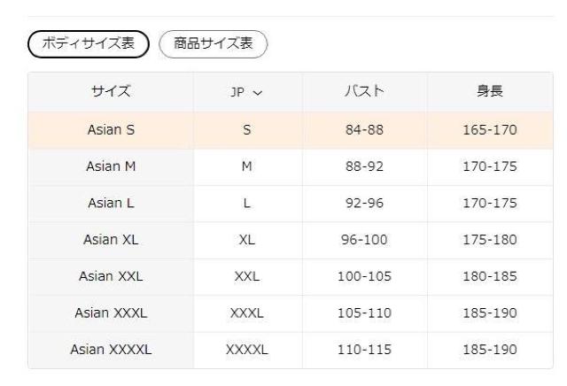Select the Asian S size row
The image size is (567, 386).
click(111, 130)
